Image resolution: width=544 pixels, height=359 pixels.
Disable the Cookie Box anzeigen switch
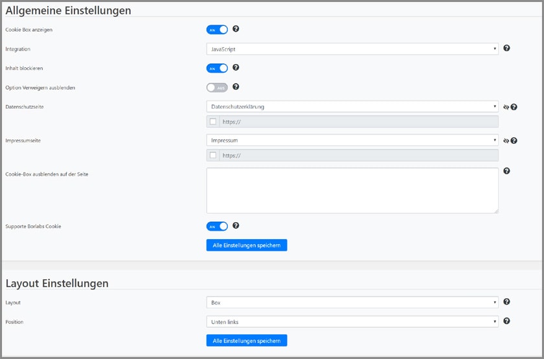217,29
